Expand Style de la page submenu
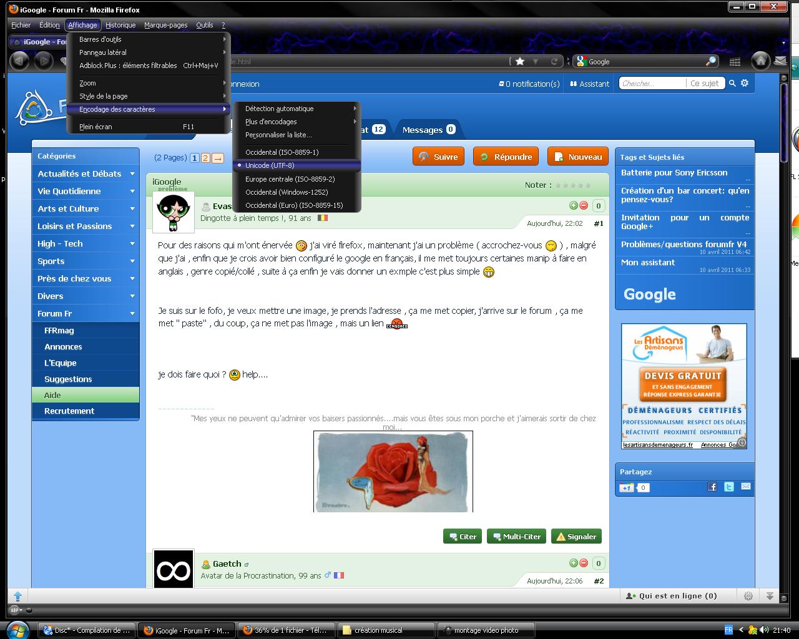Screen dimensions: 799x639 [x=149, y=96]
